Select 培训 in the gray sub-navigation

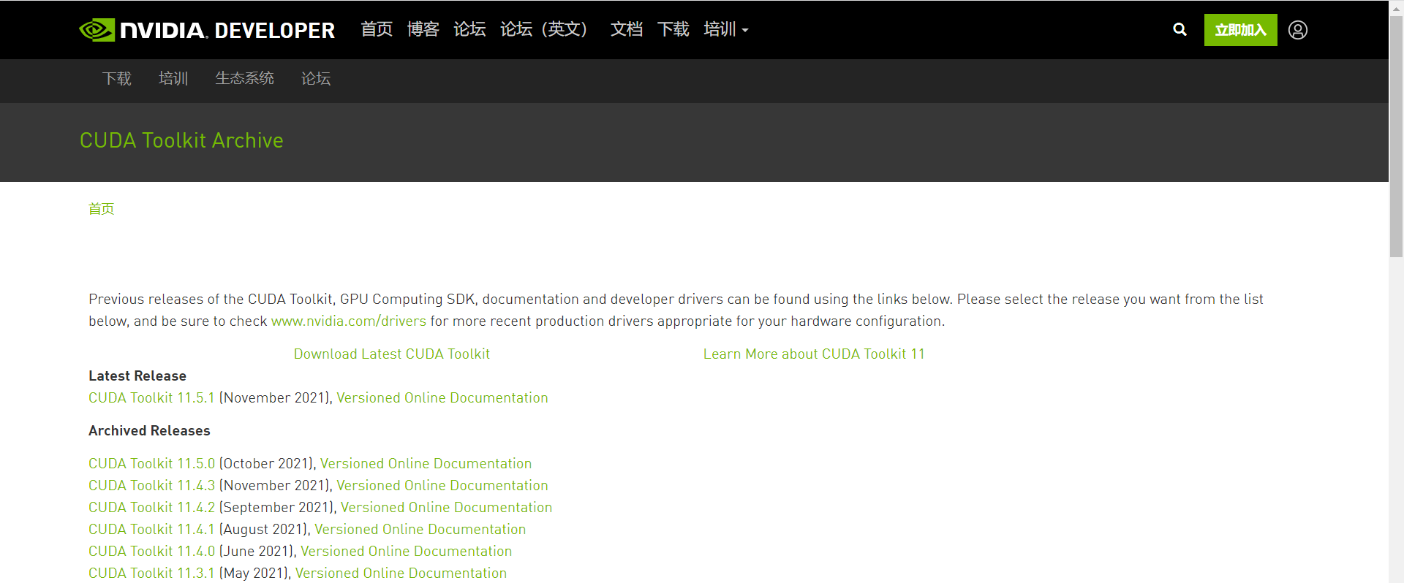(173, 78)
